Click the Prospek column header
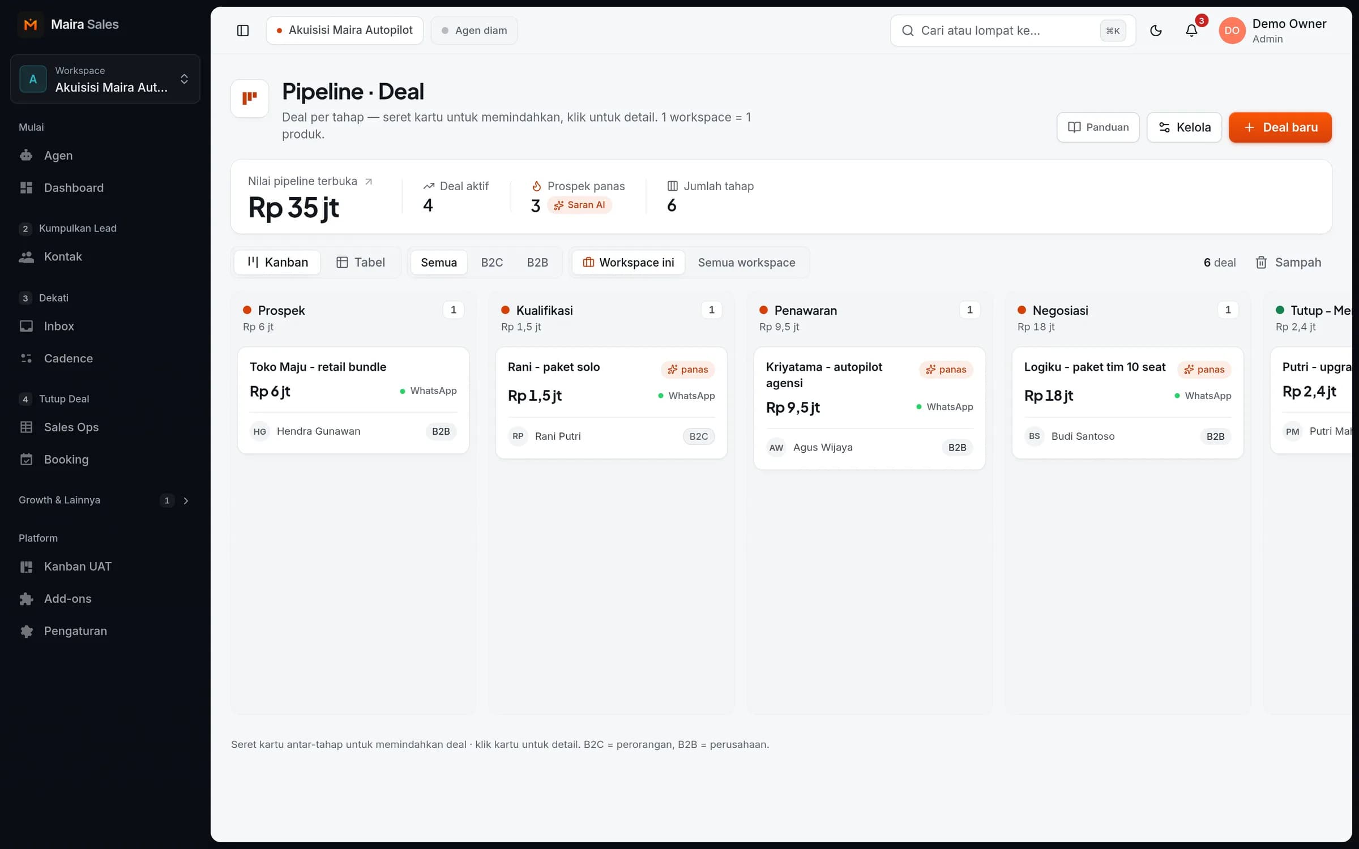Image resolution: width=1359 pixels, height=849 pixels. pyautogui.click(x=353, y=318)
